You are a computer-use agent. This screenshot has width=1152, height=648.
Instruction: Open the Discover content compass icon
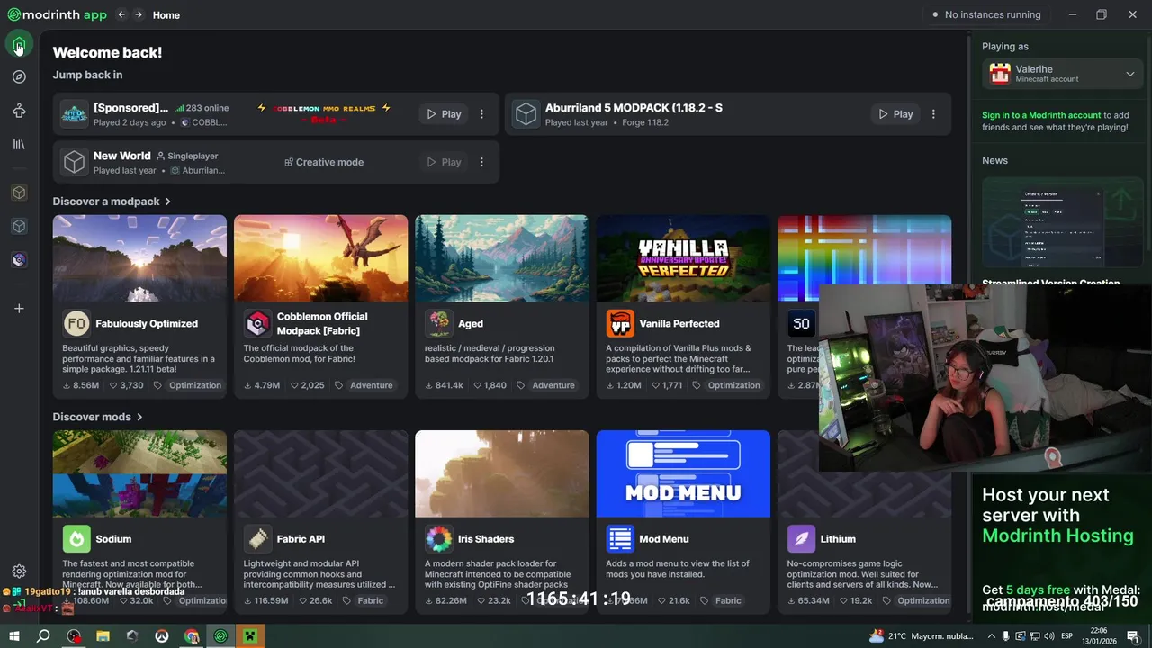tap(19, 77)
